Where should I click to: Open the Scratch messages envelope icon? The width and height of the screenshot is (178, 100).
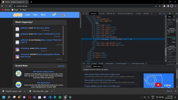54,15
